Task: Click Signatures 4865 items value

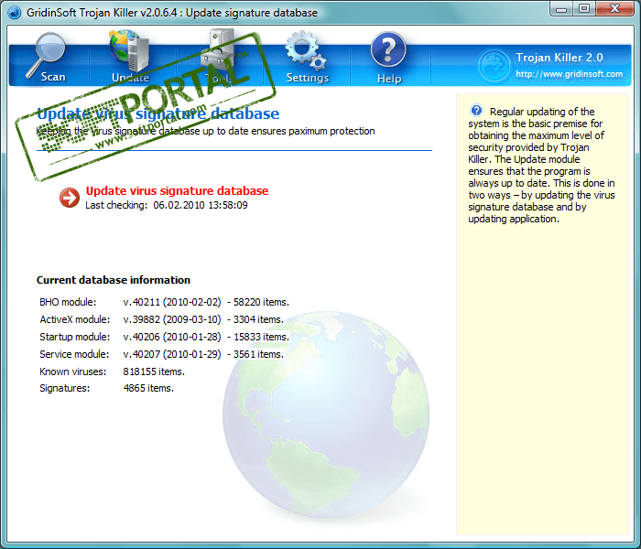Action: click(x=148, y=388)
